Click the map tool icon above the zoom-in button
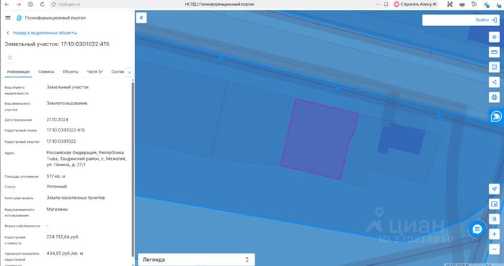504x266 pixels. (495, 219)
